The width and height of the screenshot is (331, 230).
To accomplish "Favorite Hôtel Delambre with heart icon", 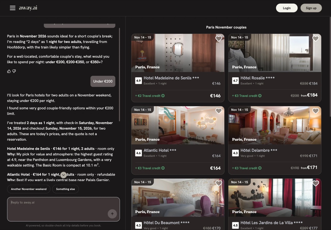I will point(316,111).
